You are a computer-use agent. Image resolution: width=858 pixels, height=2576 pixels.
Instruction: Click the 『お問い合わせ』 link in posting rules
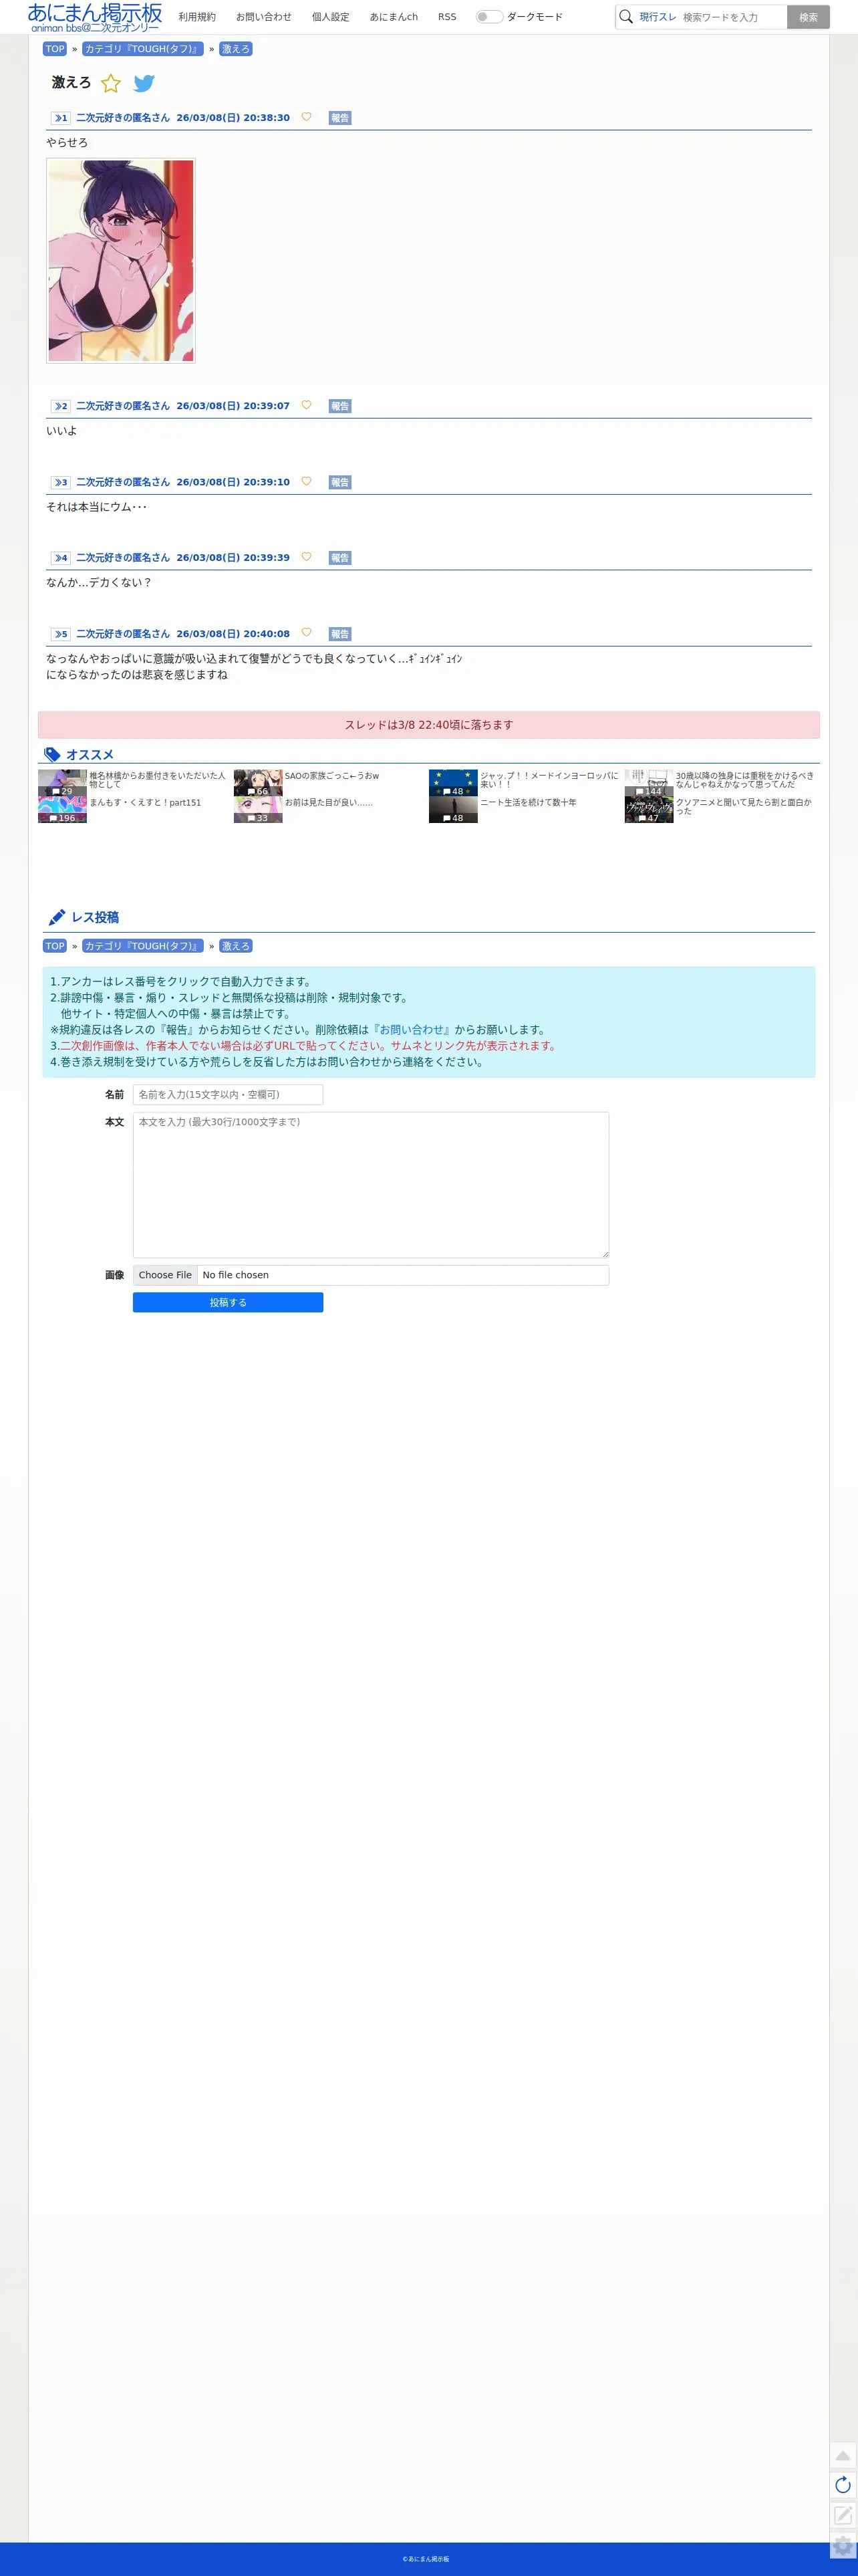coord(412,1029)
